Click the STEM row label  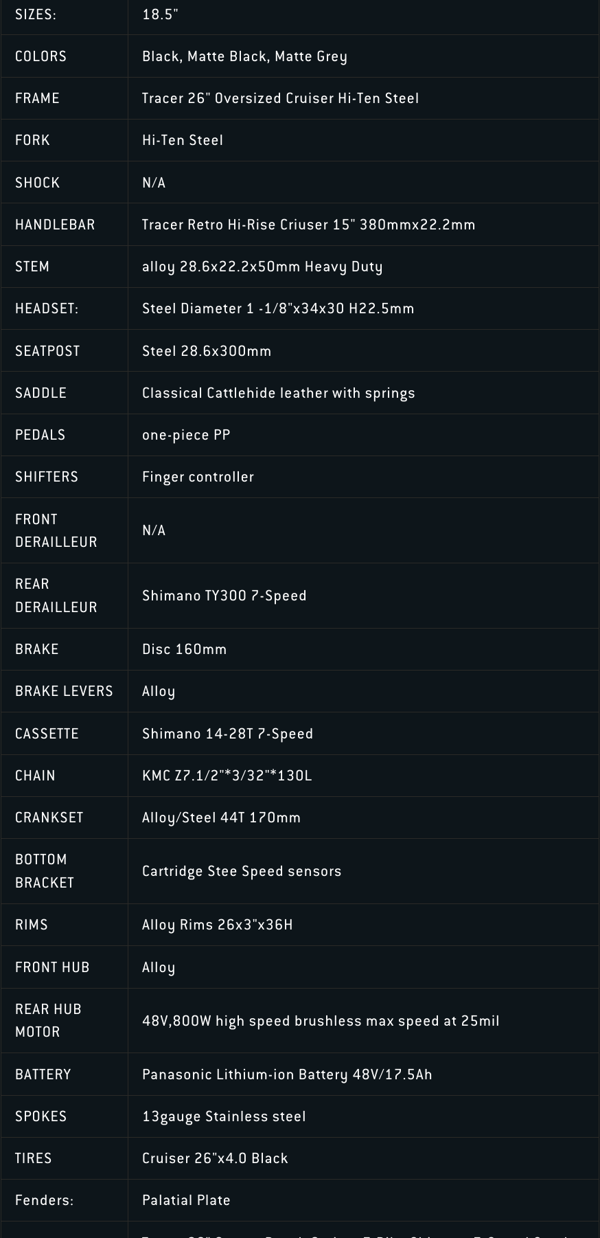32,267
